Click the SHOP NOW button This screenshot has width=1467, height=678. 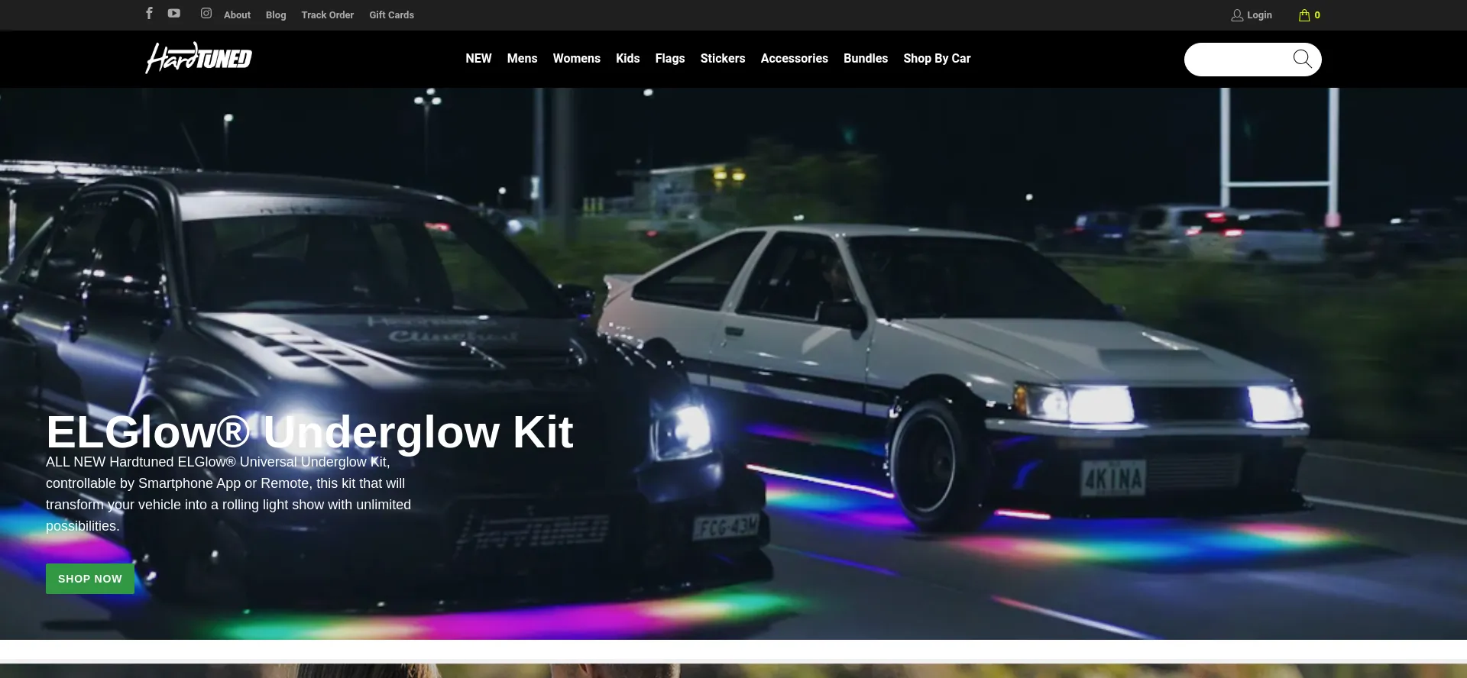(90, 579)
